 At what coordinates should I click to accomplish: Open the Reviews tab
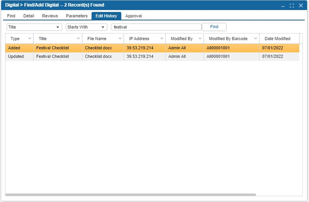(50, 16)
